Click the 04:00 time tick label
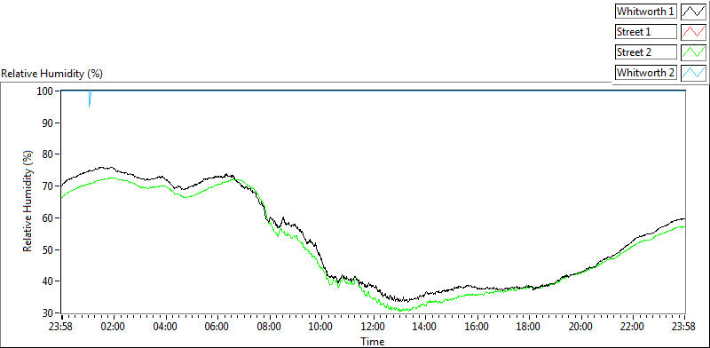This screenshot has width=710, height=348. point(166,327)
